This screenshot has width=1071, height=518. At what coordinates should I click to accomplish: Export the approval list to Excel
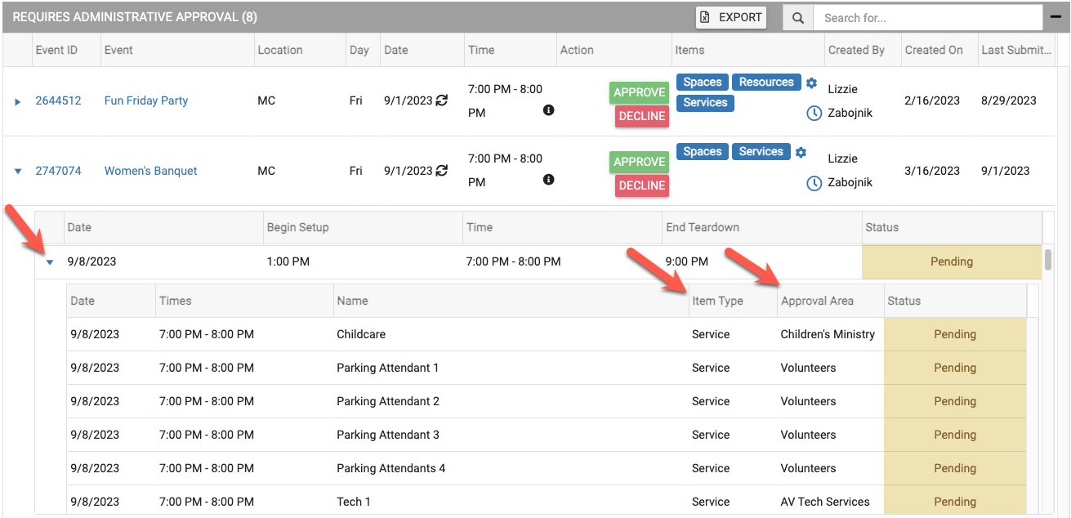click(731, 17)
